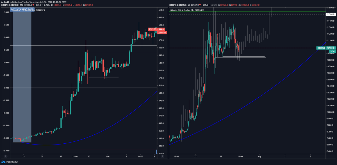Click the 23 date label on the time axis
337x165 pixels.
(x=24, y=157)
